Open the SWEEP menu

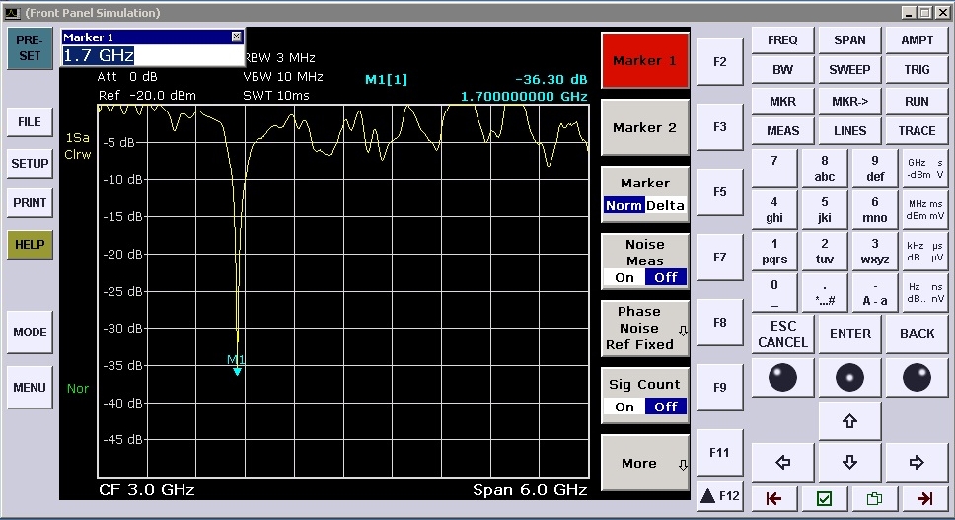(849, 69)
